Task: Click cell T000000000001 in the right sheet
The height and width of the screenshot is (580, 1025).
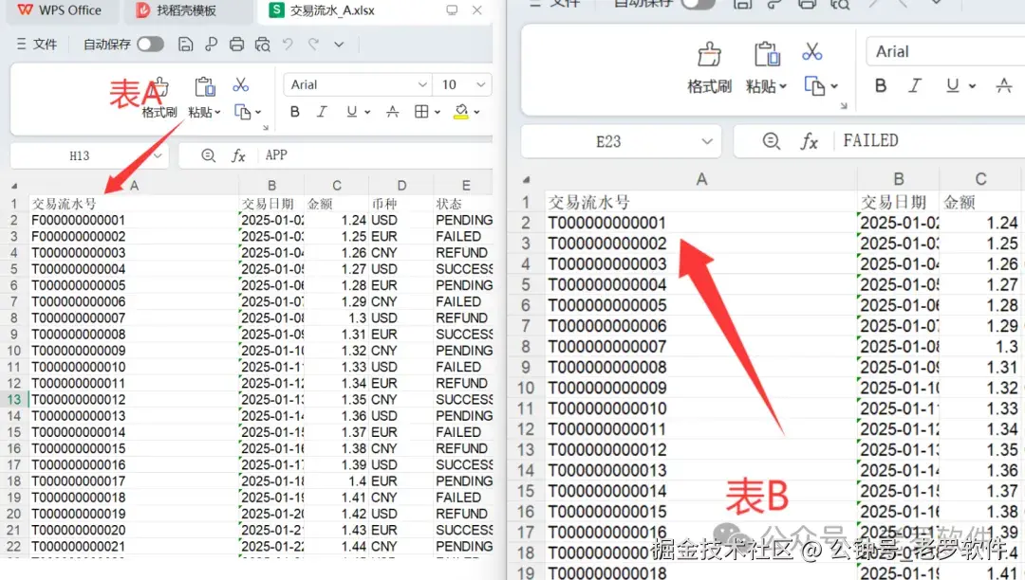Action: tap(700, 223)
